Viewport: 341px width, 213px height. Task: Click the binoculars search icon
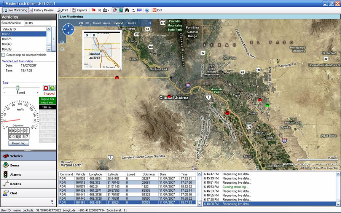pyautogui.click(x=127, y=10)
